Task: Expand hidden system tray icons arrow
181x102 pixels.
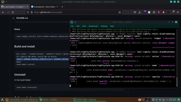Action: point(167,99)
